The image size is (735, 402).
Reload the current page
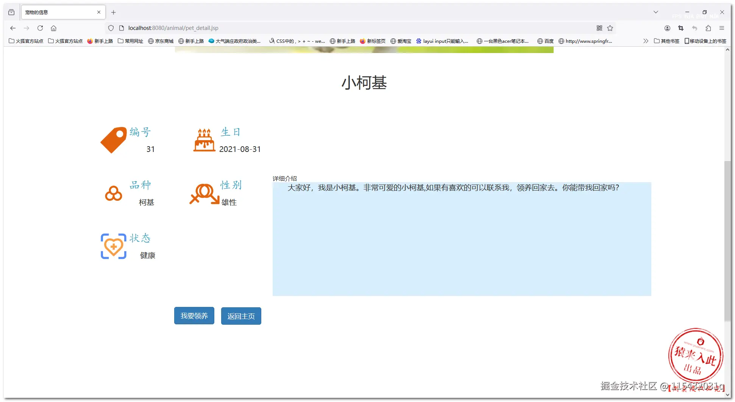click(x=40, y=28)
